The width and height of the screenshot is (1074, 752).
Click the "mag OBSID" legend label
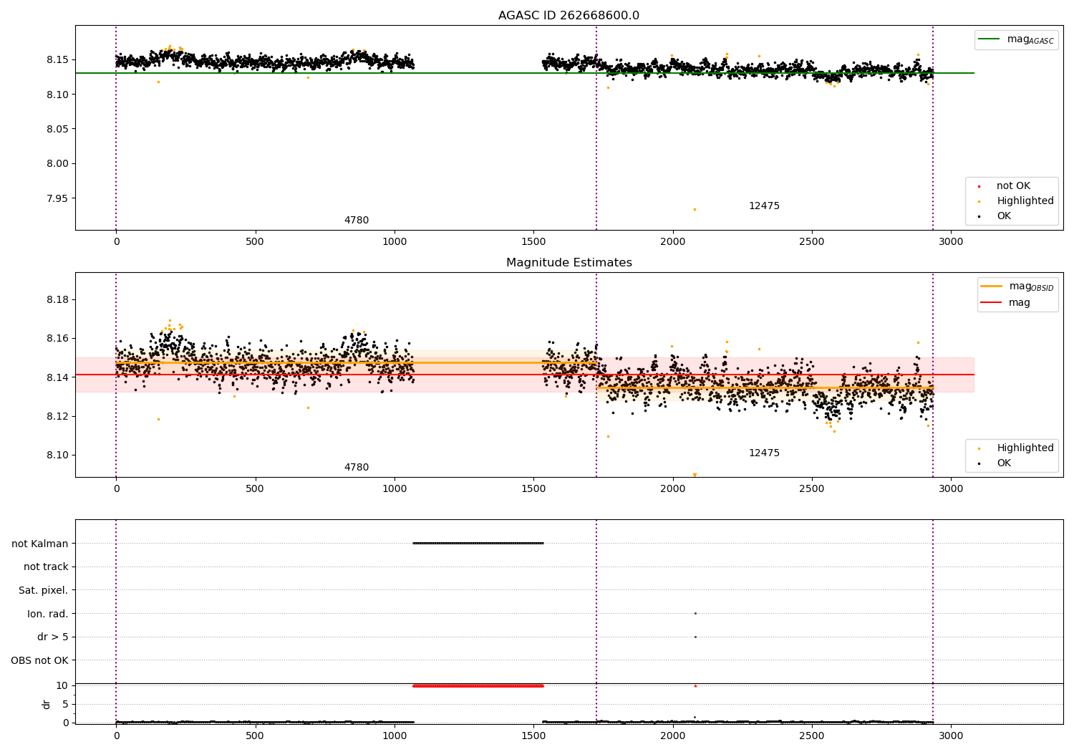tap(1031, 287)
